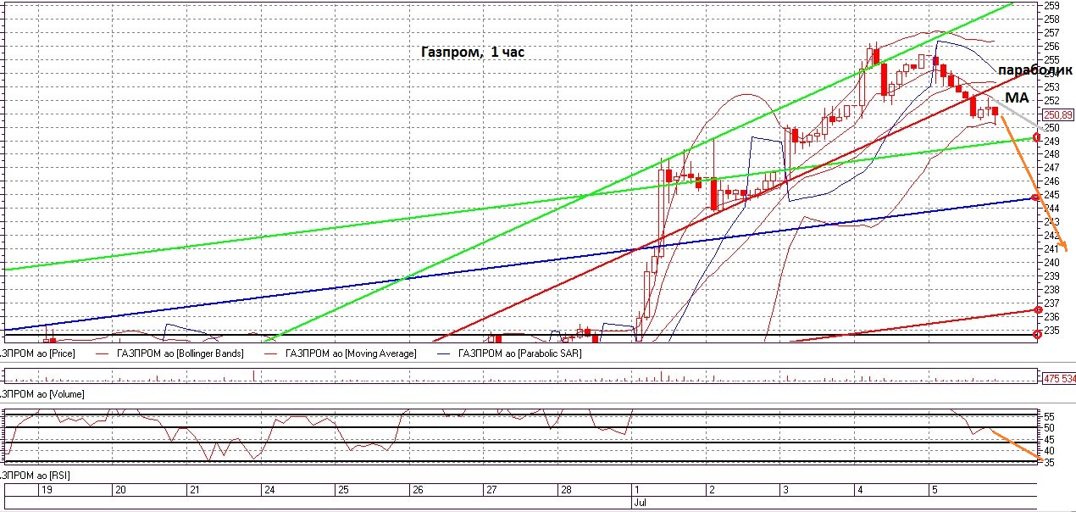Select the "[Moving Average]" legend entry
The height and width of the screenshot is (512, 1076).
click(351, 353)
